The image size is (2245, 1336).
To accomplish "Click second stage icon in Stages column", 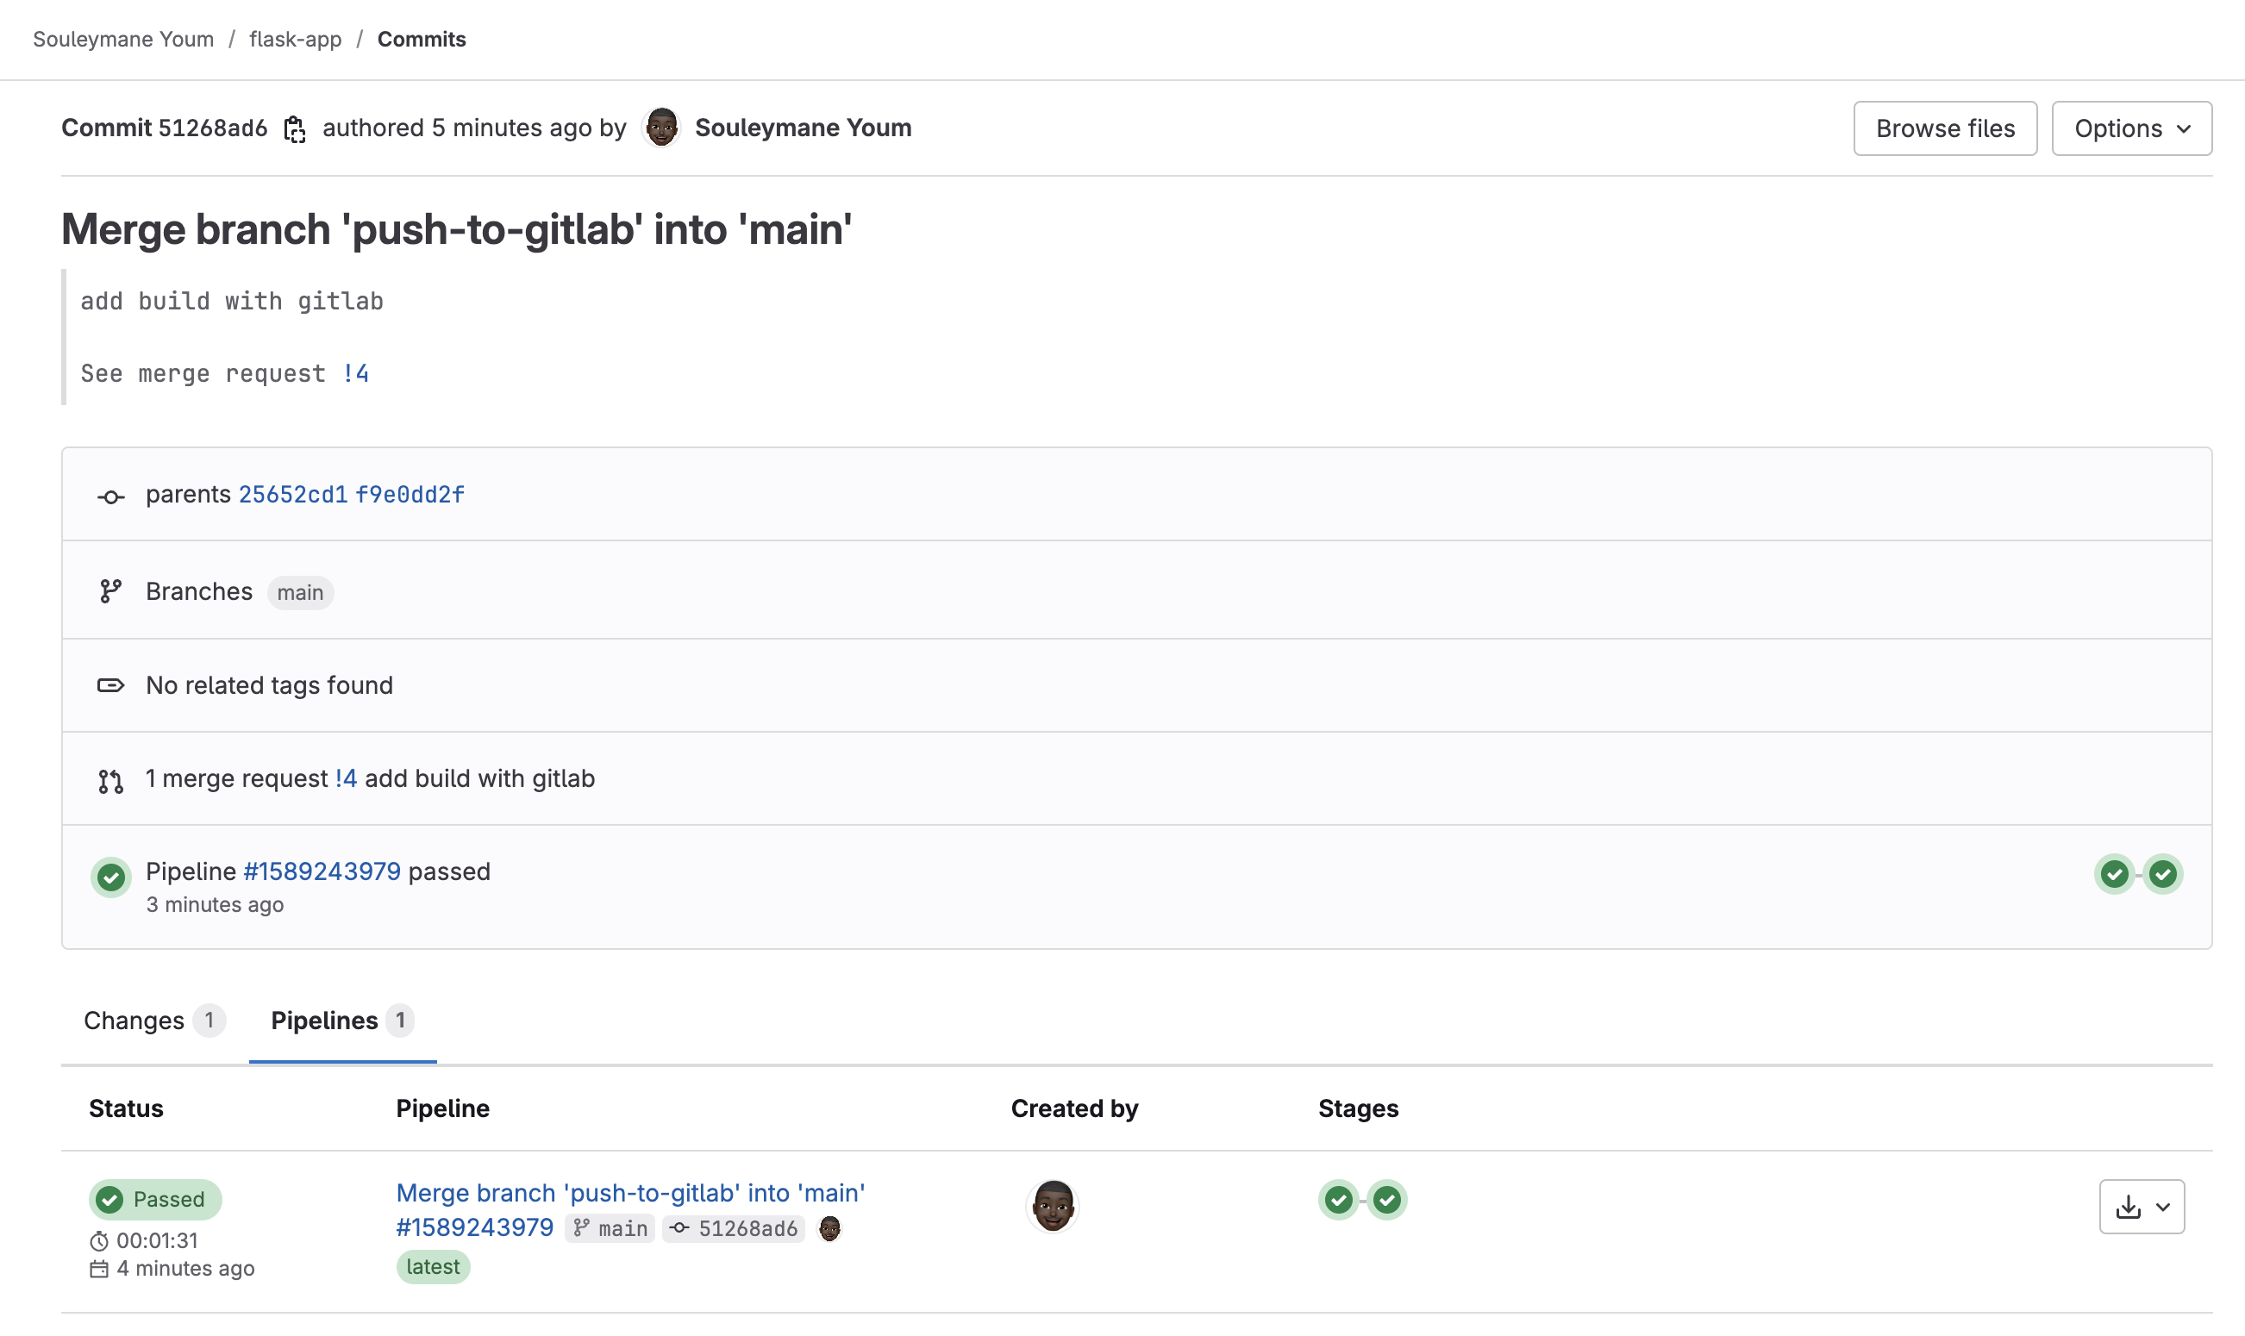I will tap(1387, 1200).
